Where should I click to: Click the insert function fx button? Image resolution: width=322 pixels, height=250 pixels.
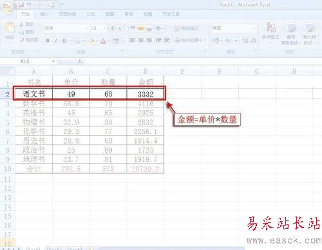click(80, 61)
